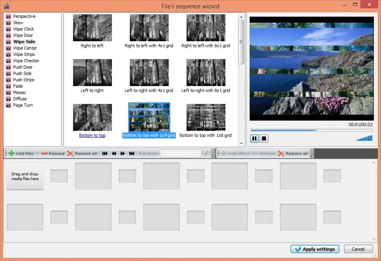Click the Remove icon on the files toolbar
Screen dimensions: 381x261
click(45, 153)
